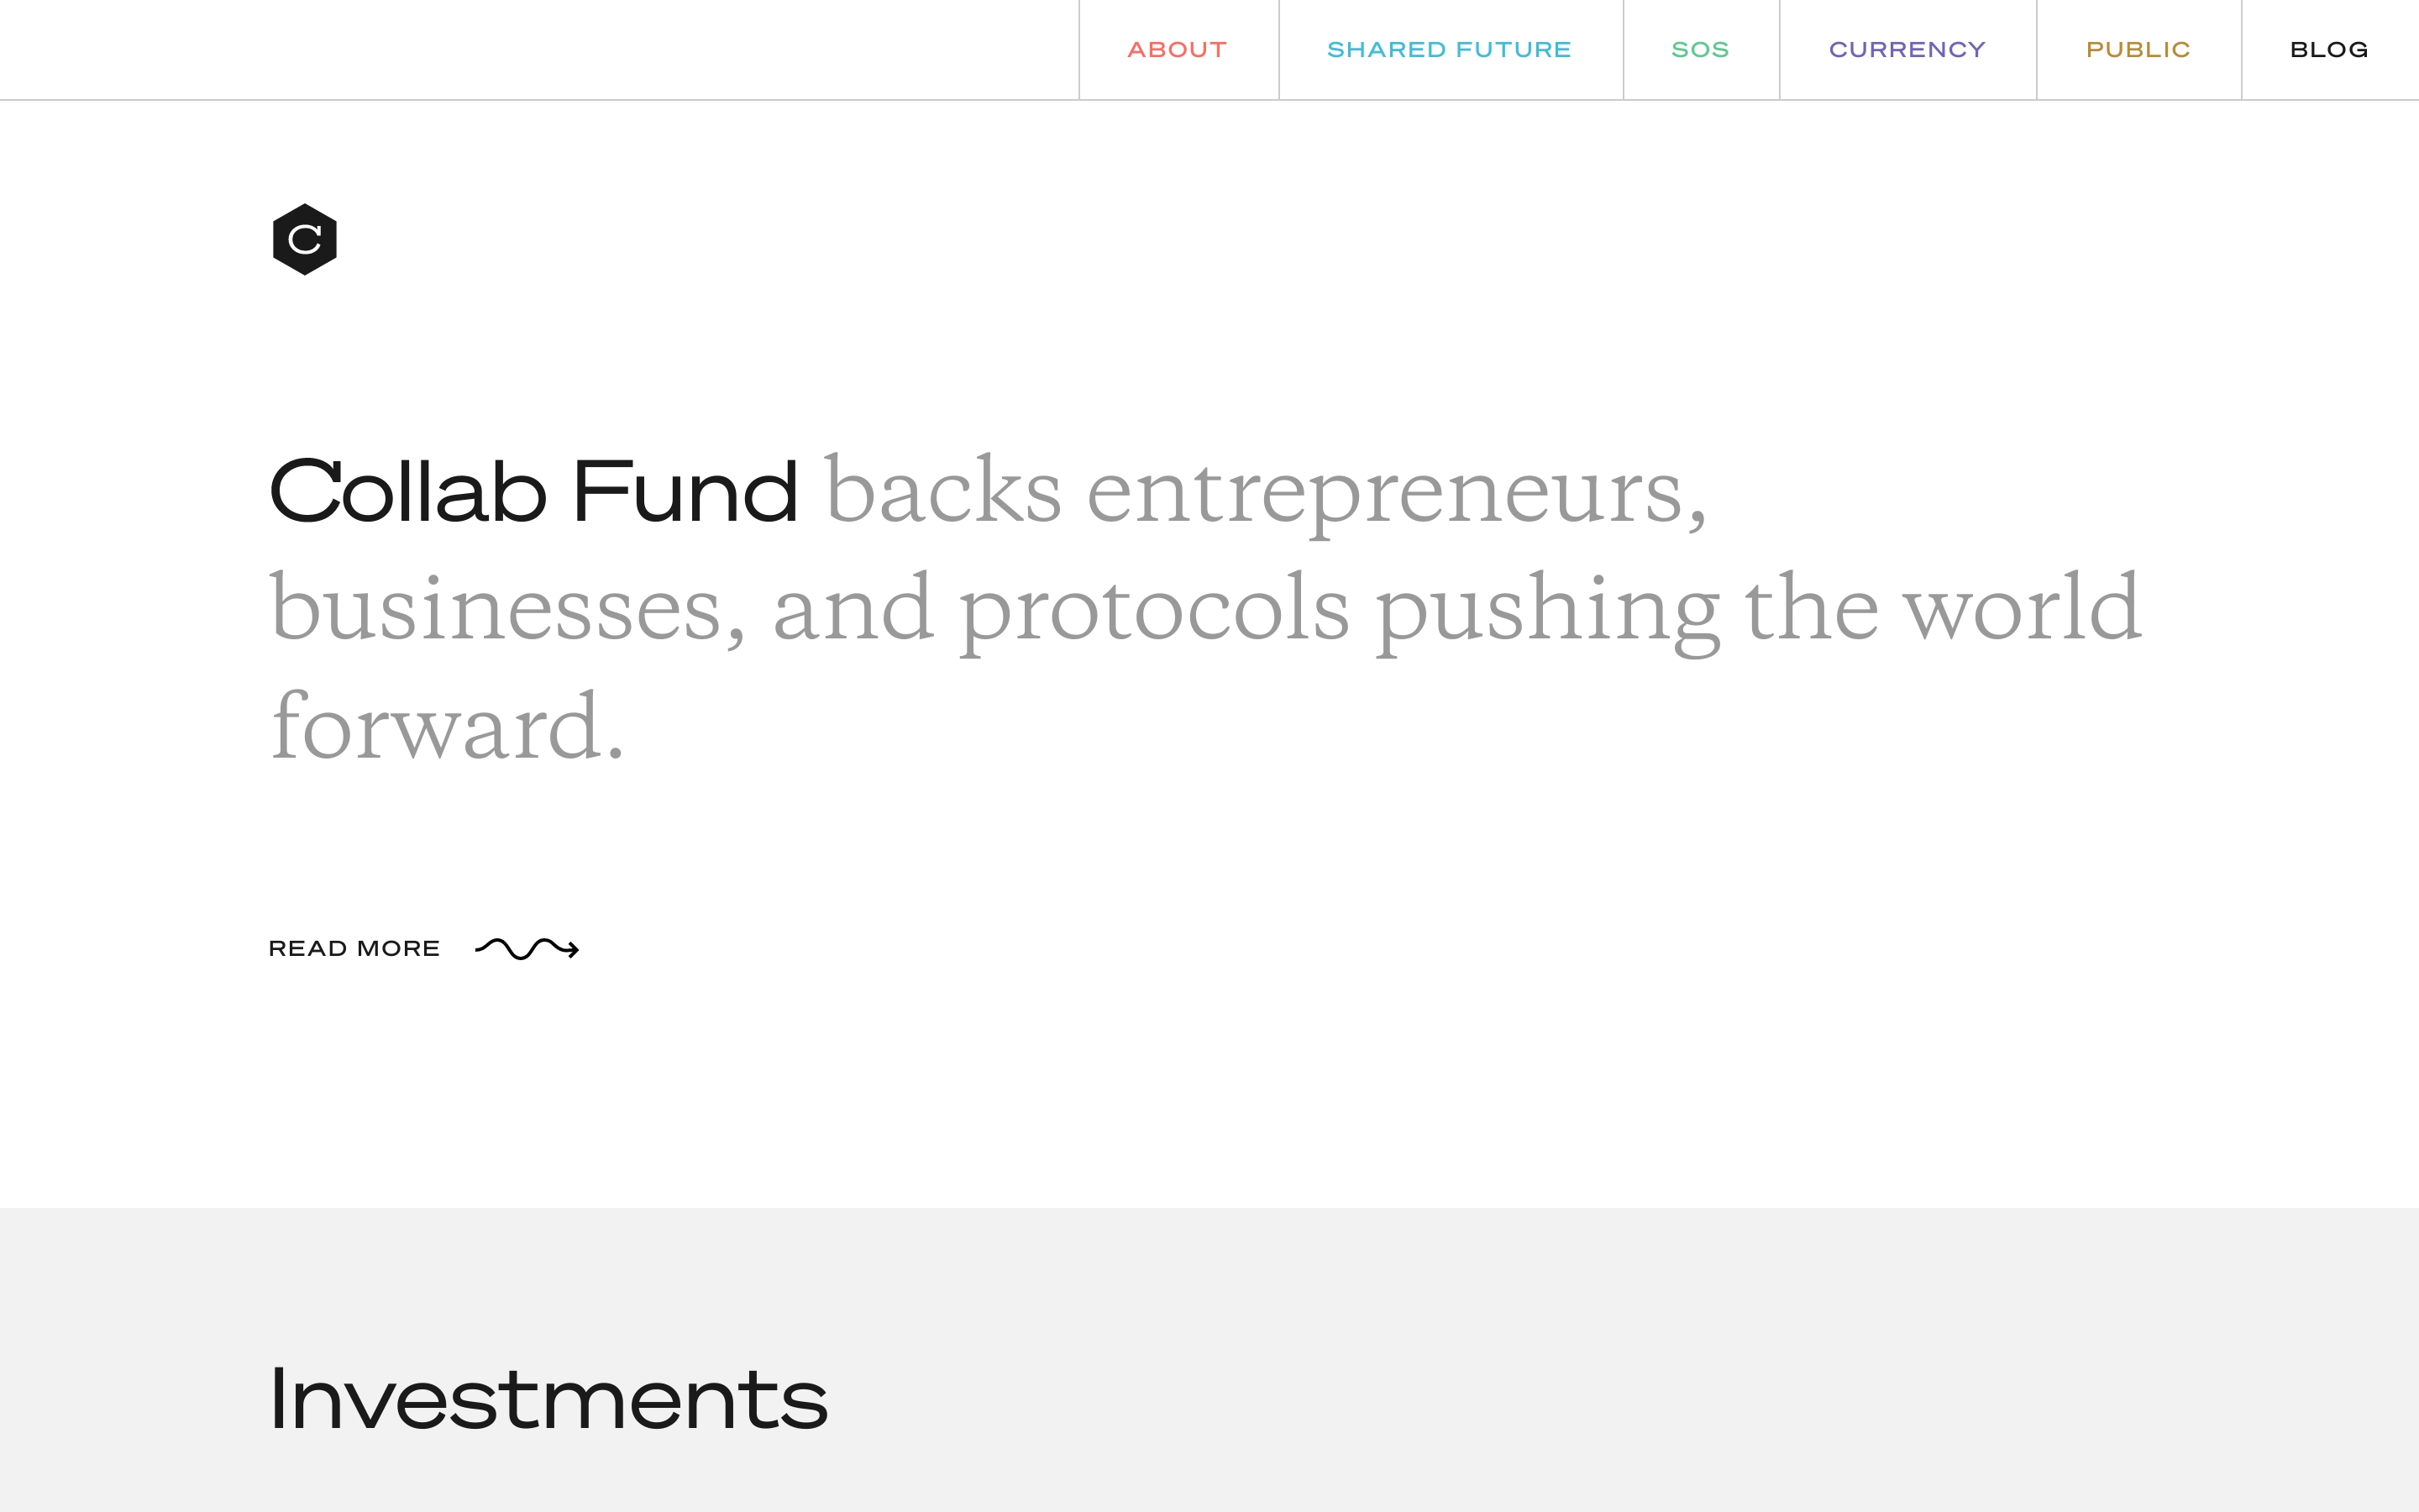The width and height of the screenshot is (2419, 1512).
Task: Click the word "forward." ending the headline
Action: (x=447, y=727)
